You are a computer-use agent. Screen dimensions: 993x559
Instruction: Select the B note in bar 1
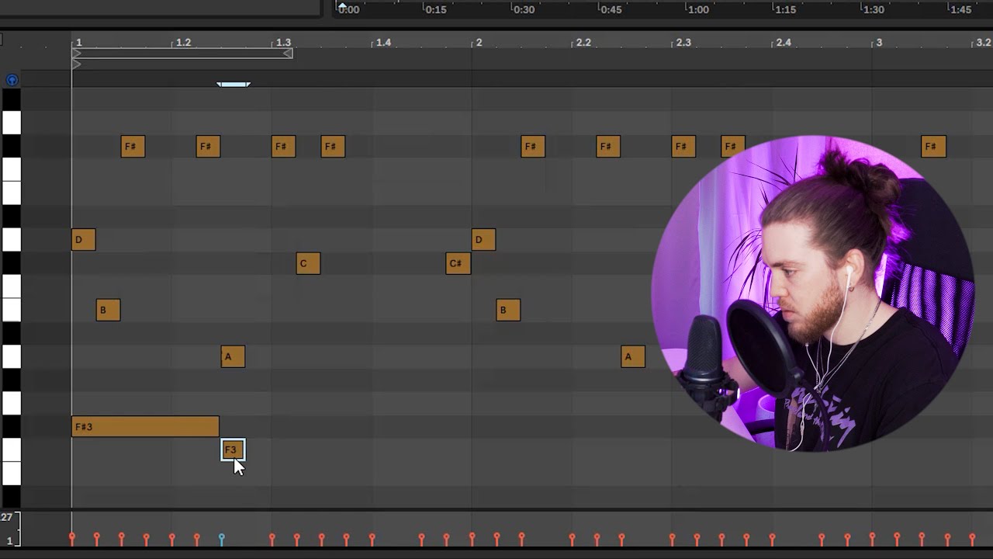tap(108, 310)
